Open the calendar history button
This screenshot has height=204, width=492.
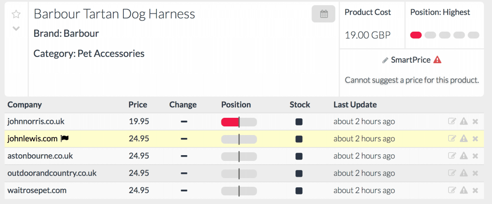(x=324, y=14)
